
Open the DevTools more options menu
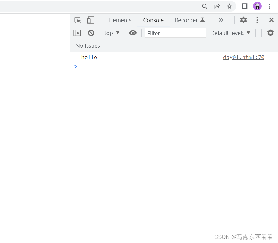[x=257, y=20]
